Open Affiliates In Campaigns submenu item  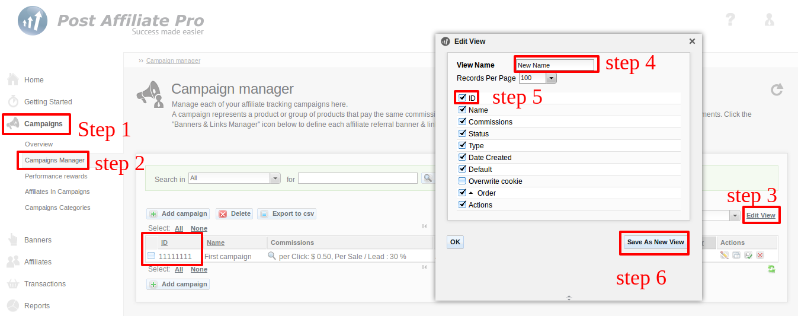click(x=57, y=191)
